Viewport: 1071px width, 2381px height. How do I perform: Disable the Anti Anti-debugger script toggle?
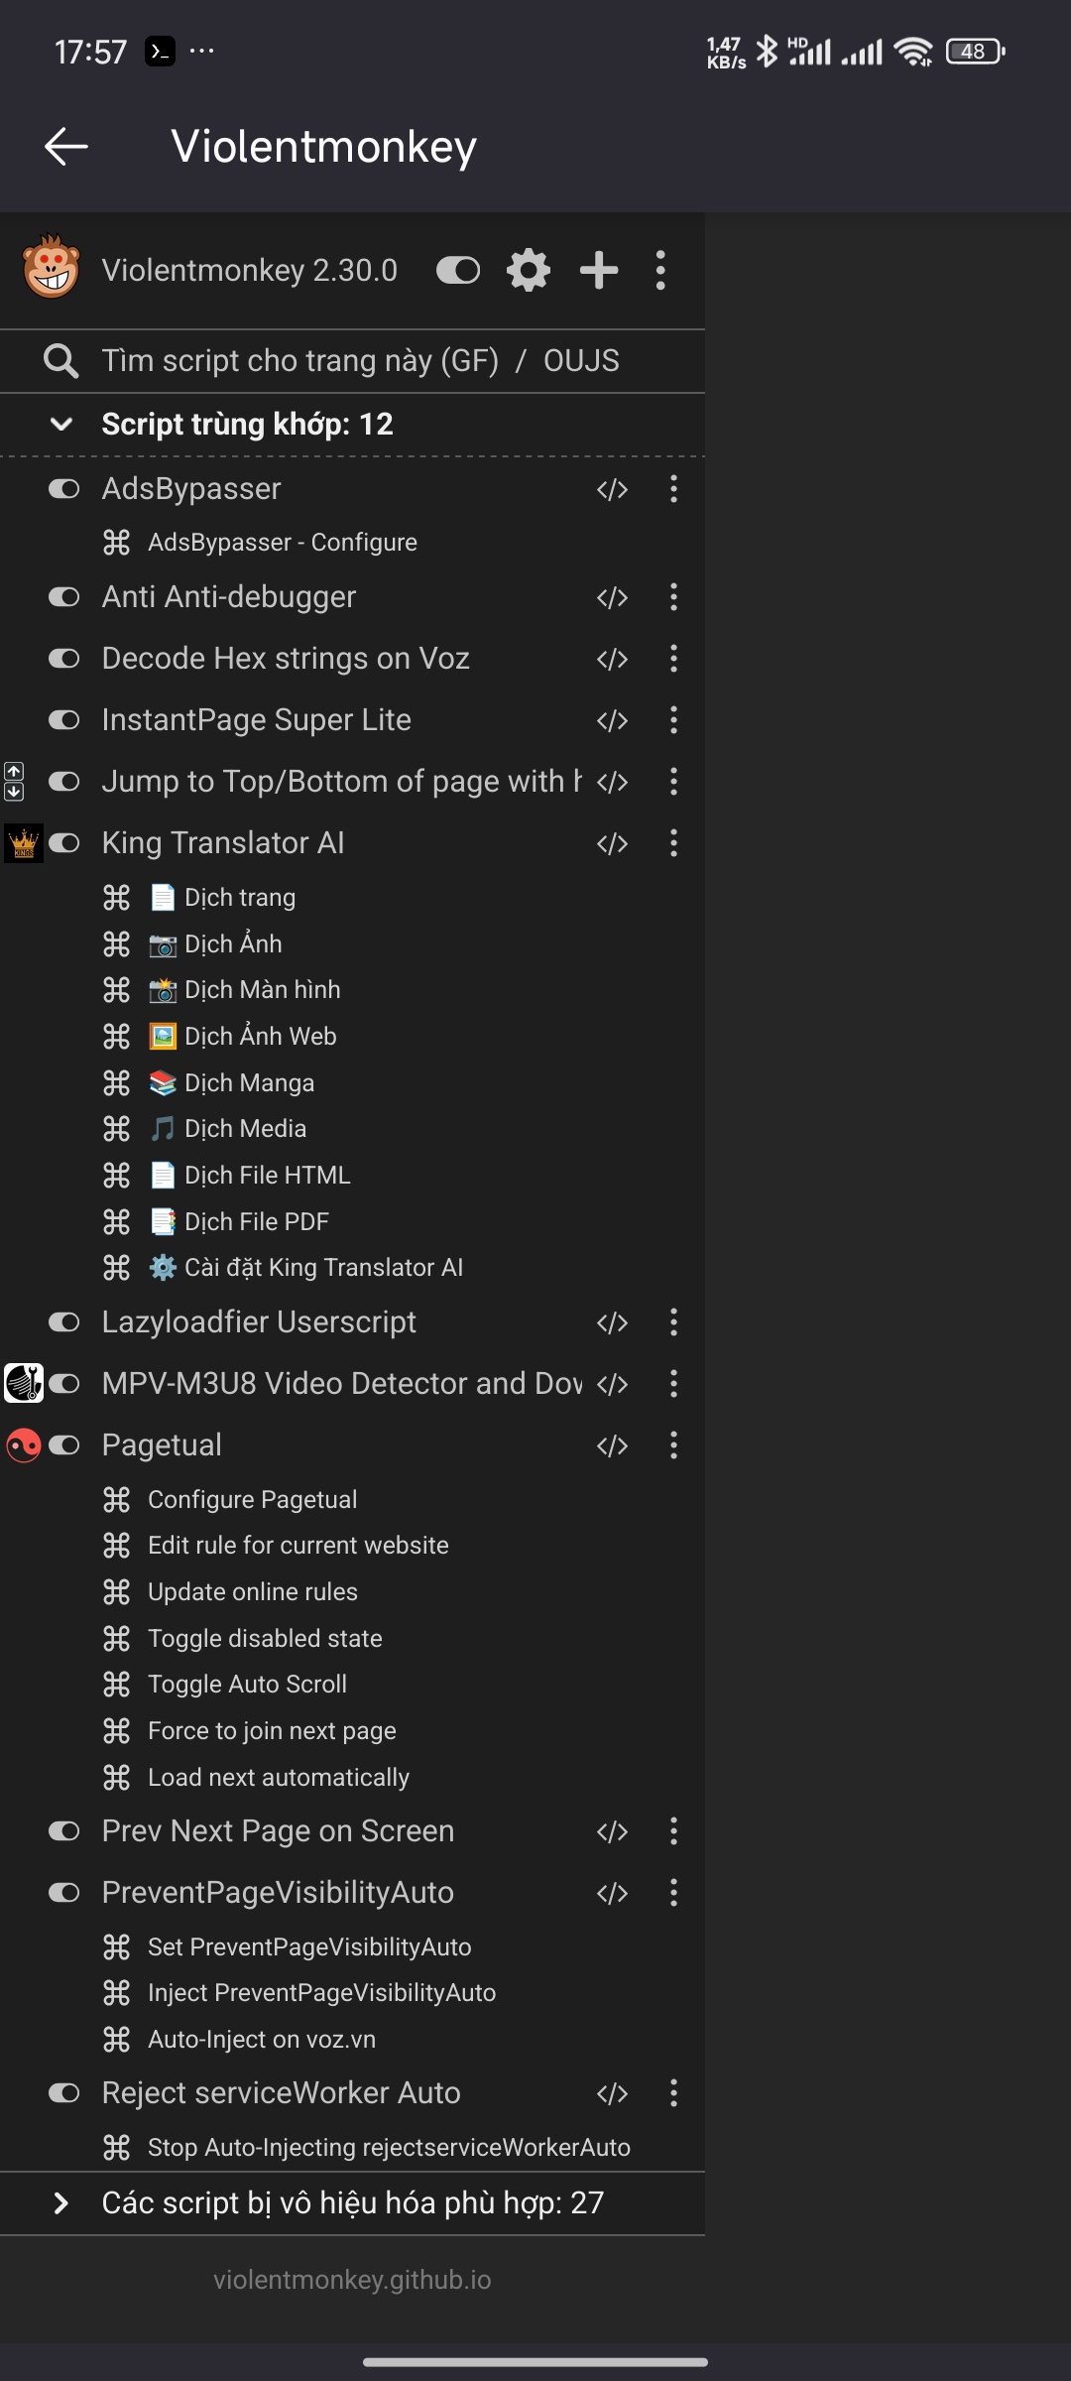pyautogui.click(x=64, y=597)
